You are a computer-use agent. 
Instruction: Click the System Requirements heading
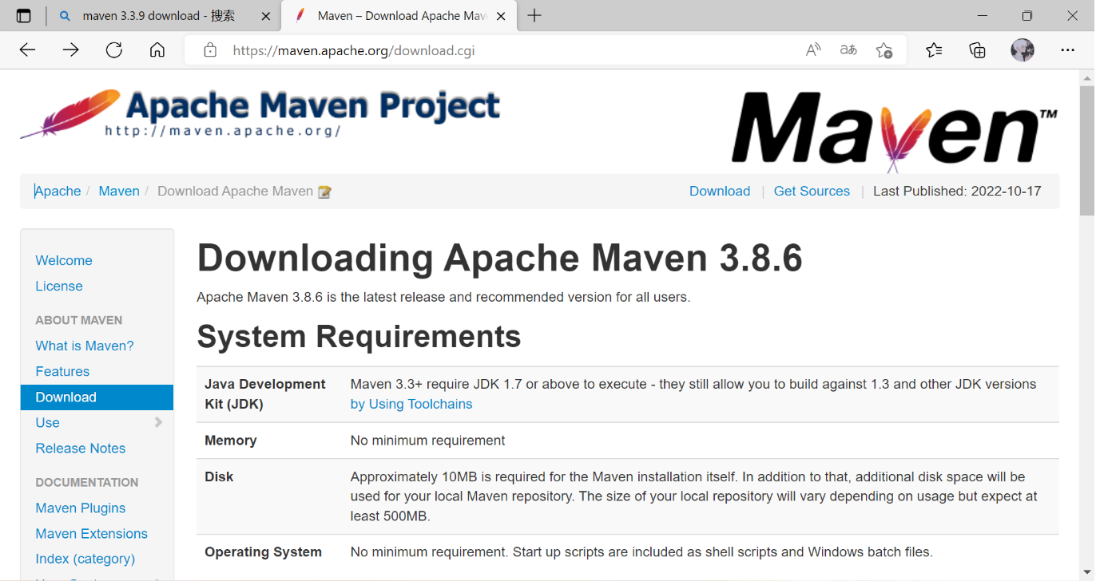tap(359, 337)
